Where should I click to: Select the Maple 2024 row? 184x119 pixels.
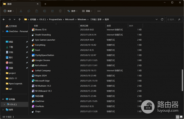pos(87,76)
